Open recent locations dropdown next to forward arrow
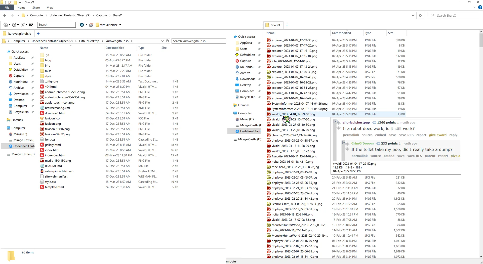 click(18, 15)
